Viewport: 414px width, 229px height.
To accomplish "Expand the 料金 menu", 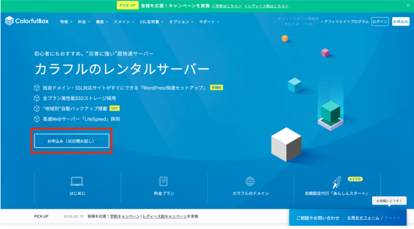I will tap(84, 22).
